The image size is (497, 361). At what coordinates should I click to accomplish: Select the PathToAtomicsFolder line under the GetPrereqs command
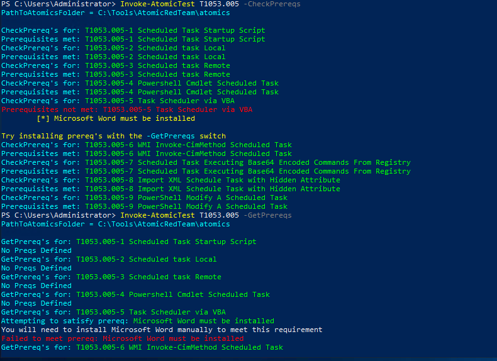tap(116, 225)
